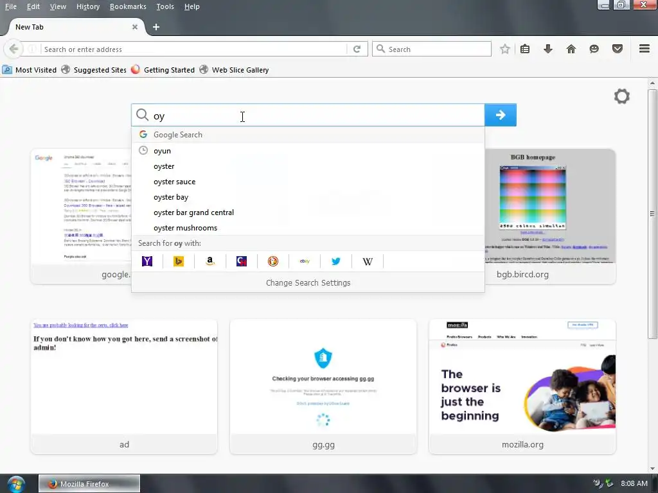This screenshot has height=493, width=658.
Task: Search with Twitter engine icon
Action: (x=335, y=261)
